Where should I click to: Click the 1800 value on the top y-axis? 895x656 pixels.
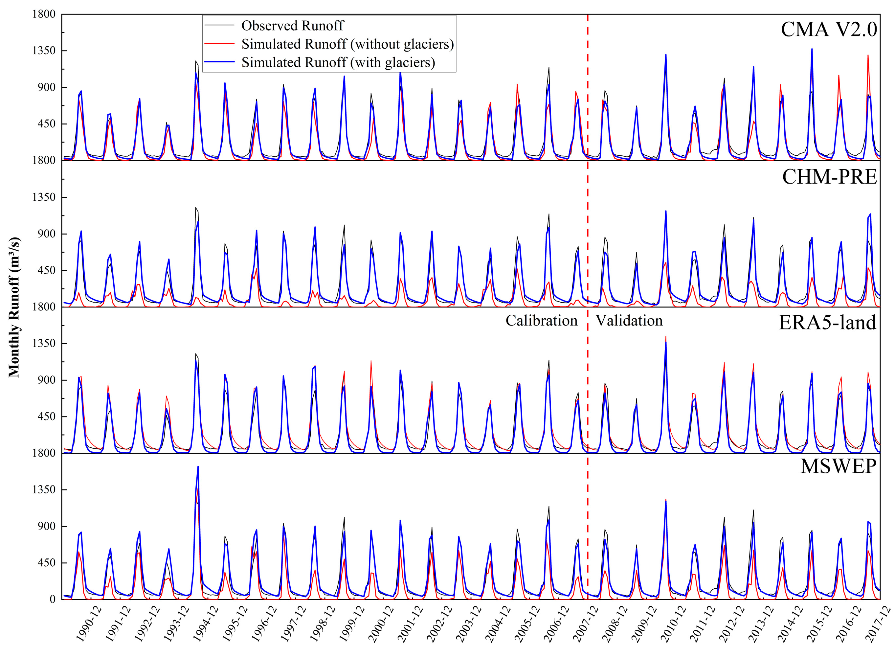[x=44, y=14]
